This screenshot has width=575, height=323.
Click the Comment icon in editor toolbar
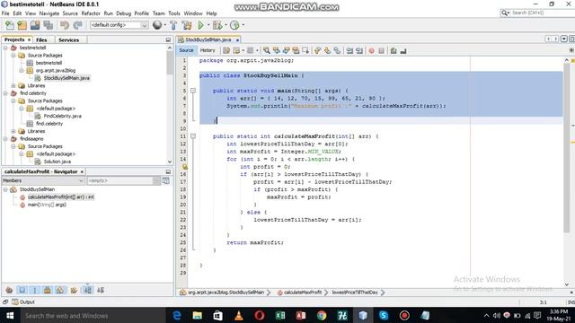pyautogui.click(x=394, y=50)
